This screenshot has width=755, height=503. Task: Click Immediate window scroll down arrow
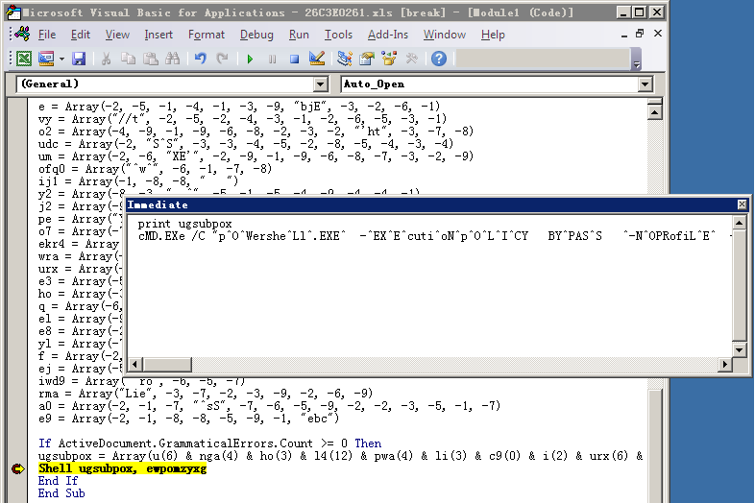point(739,349)
